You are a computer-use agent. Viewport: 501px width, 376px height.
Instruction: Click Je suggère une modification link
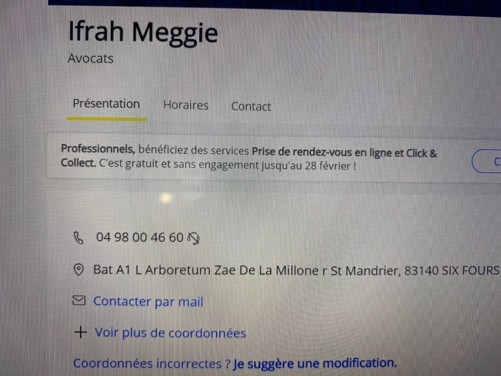315,363
